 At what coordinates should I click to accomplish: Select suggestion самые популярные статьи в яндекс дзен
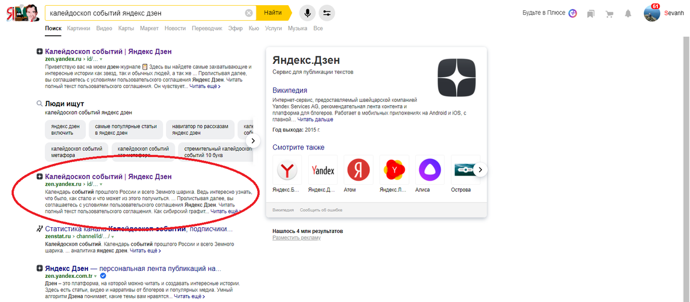click(x=125, y=129)
